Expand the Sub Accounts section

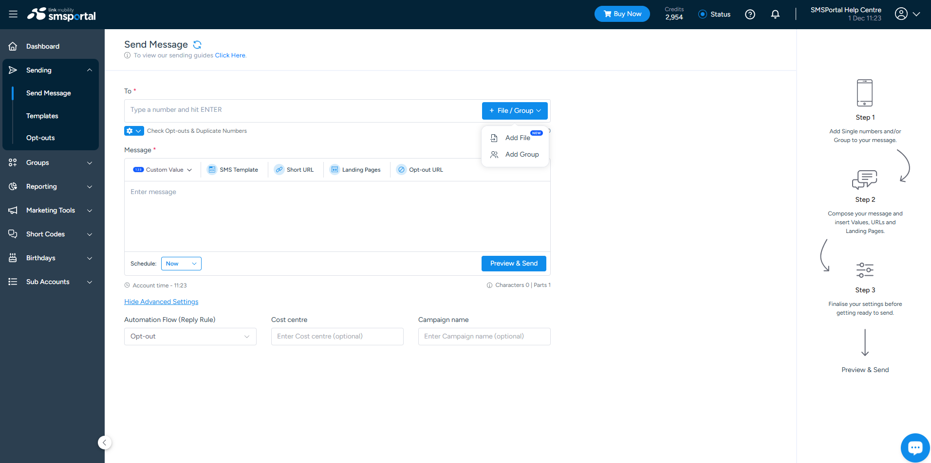[x=51, y=282]
